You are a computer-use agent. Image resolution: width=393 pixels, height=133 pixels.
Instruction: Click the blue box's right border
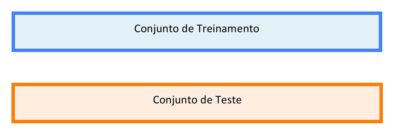pos(380,32)
